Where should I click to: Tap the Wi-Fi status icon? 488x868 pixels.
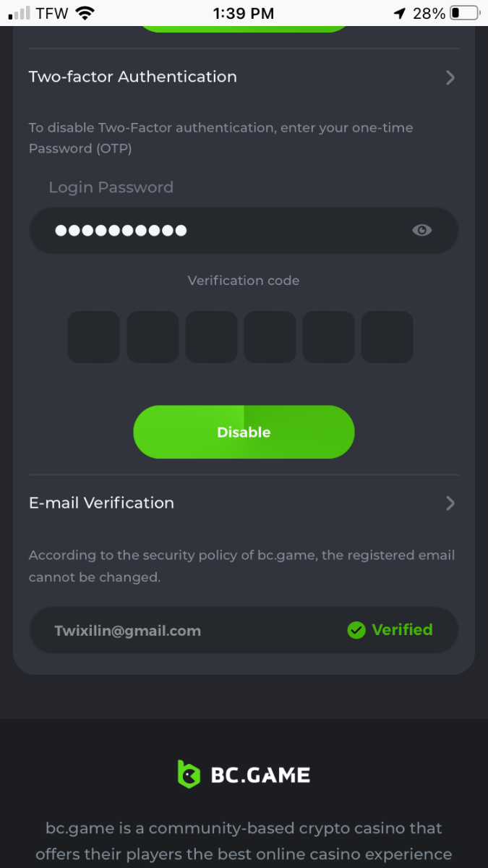(x=85, y=13)
